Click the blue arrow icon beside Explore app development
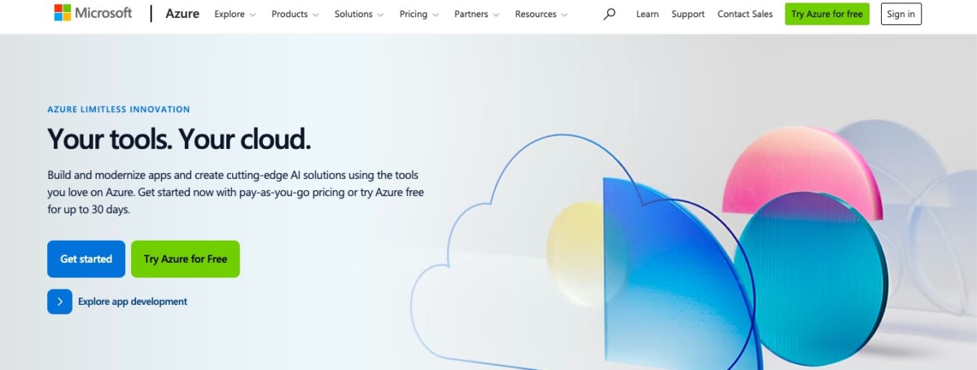This screenshot has width=977, height=370. click(59, 302)
